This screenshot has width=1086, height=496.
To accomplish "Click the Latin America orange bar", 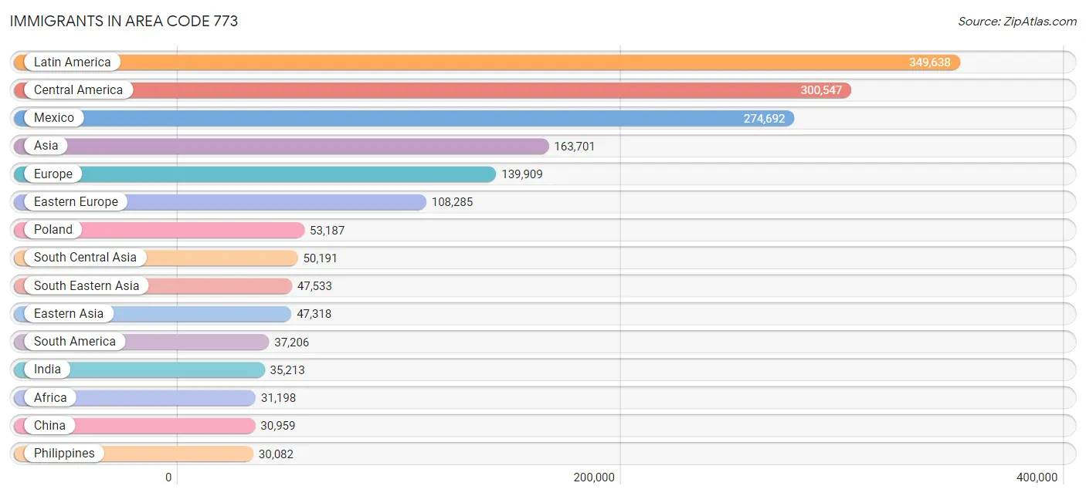I will 487,62.
